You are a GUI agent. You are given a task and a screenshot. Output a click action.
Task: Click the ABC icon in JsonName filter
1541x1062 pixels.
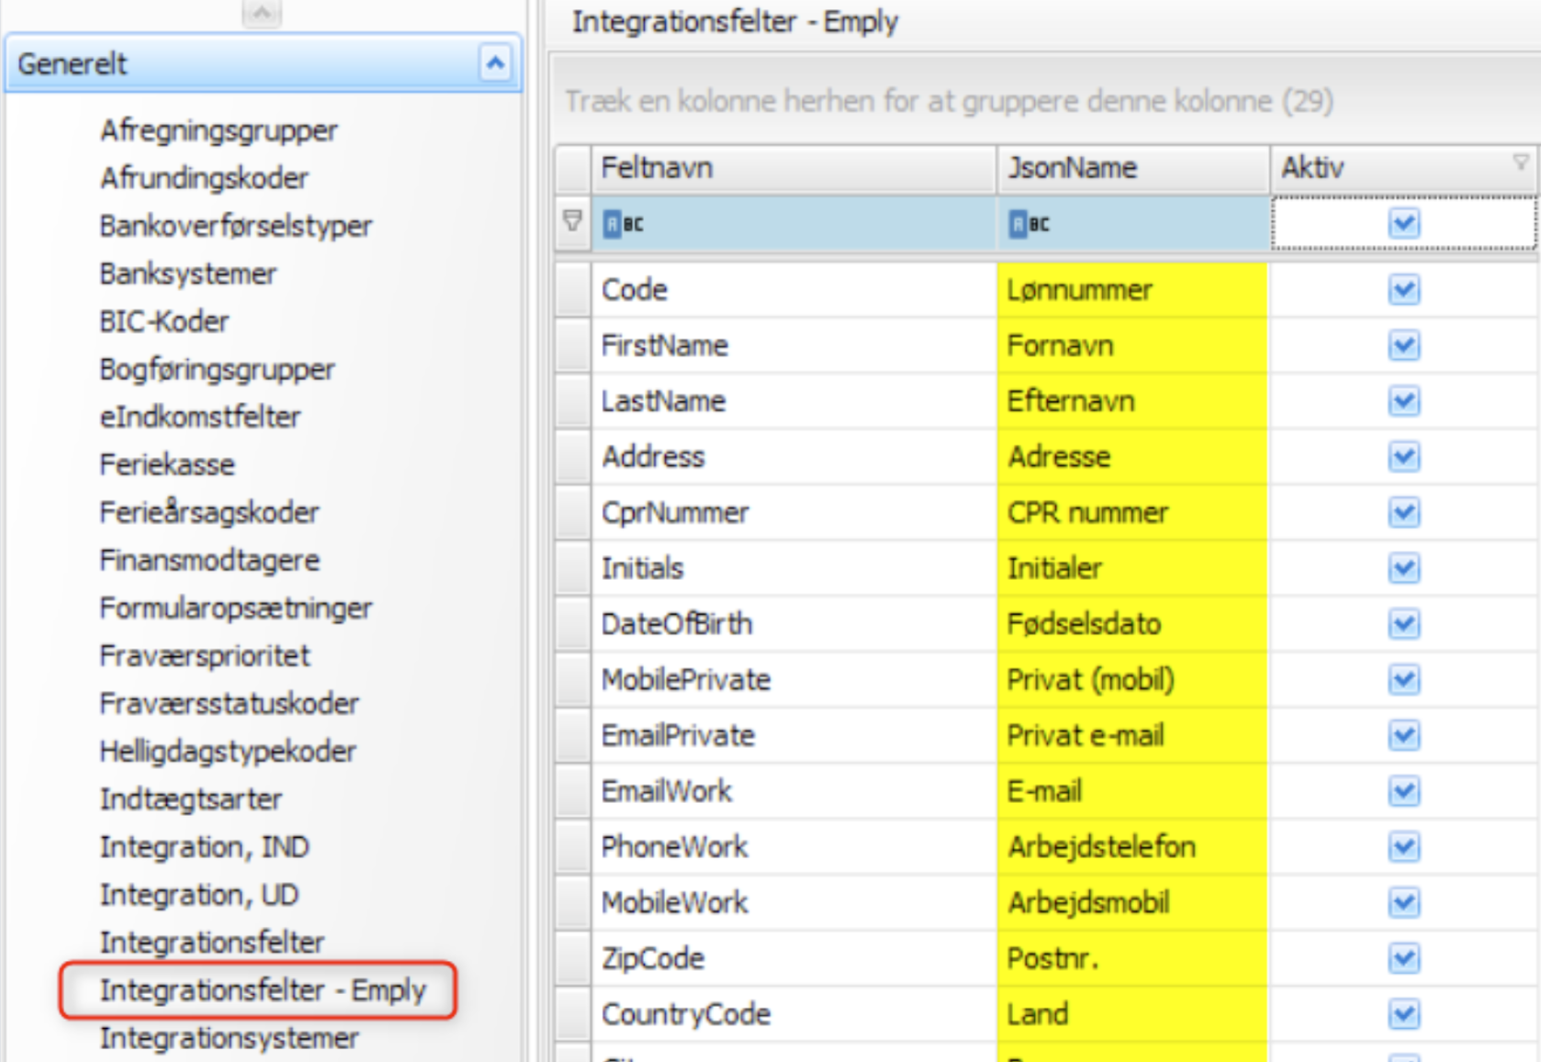(x=1029, y=224)
